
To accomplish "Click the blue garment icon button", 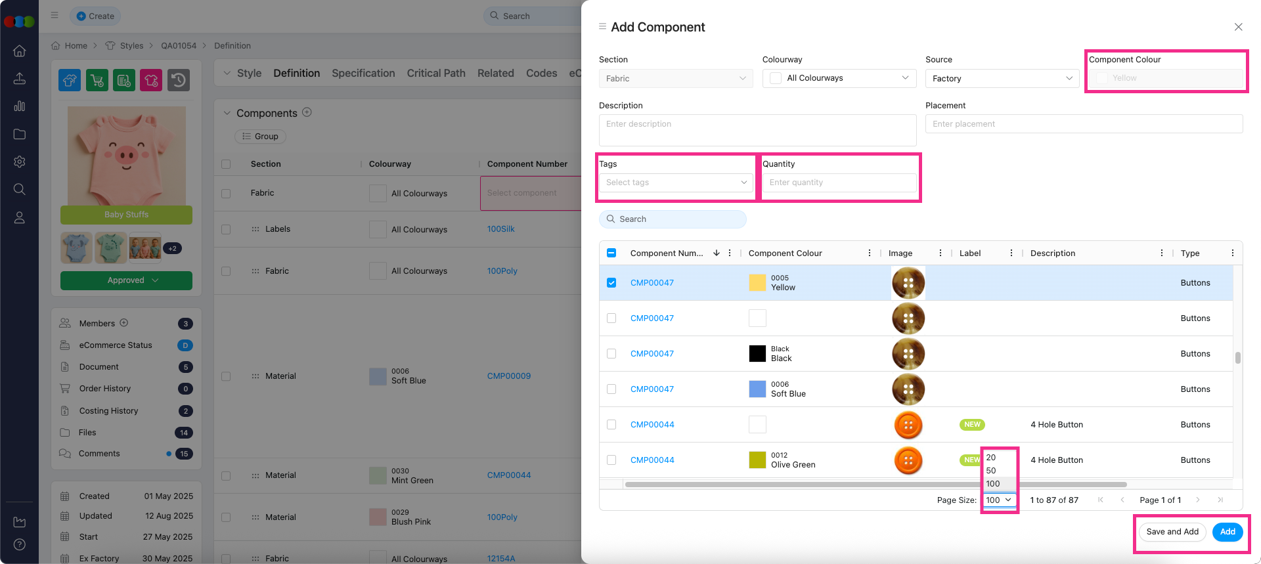I will click(x=70, y=81).
